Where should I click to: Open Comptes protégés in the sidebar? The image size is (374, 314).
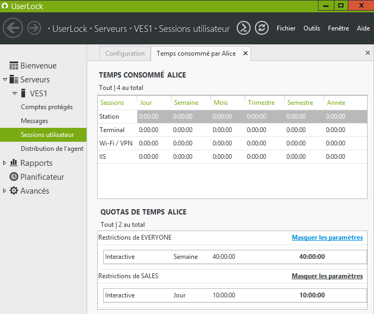pos(47,107)
